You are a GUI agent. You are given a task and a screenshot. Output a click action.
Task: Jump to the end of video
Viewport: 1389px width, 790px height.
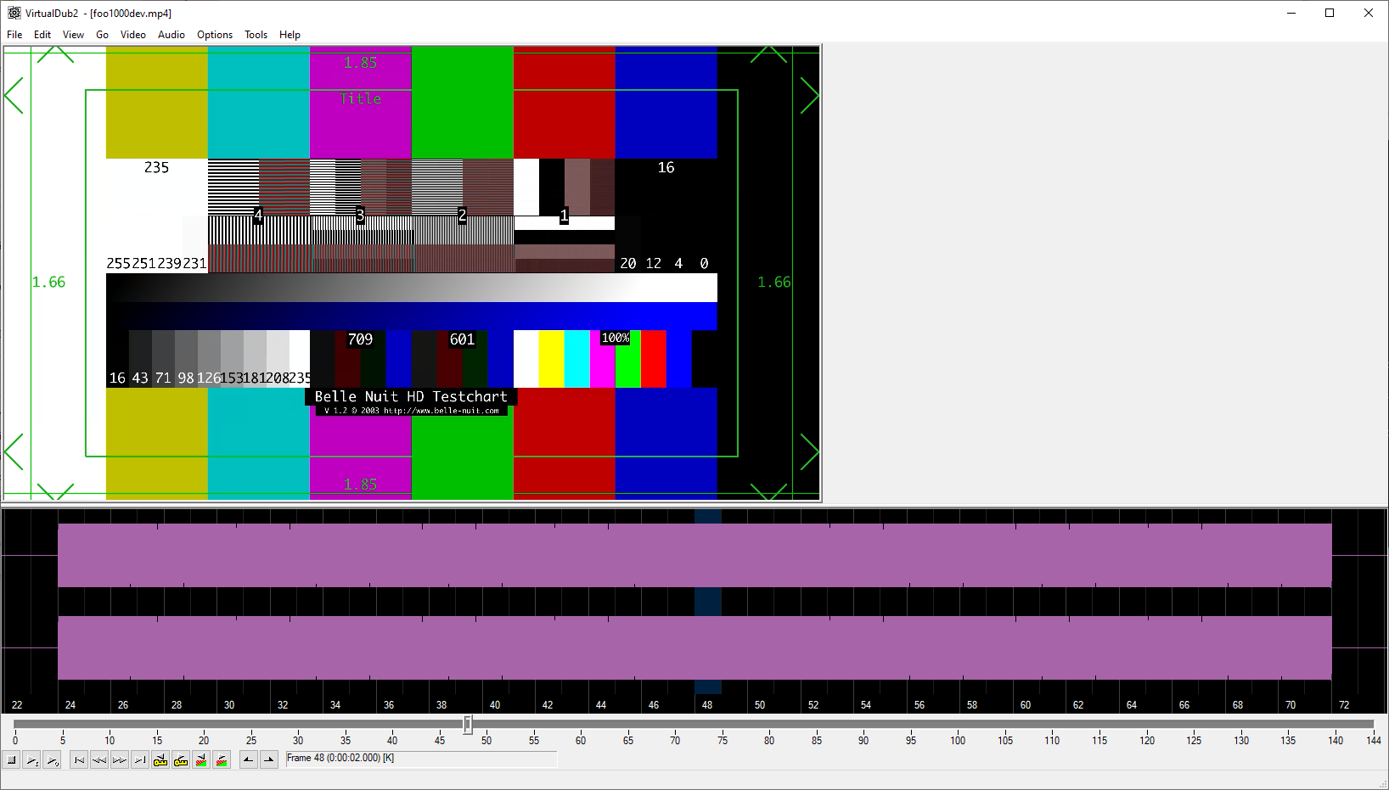[x=140, y=760]
